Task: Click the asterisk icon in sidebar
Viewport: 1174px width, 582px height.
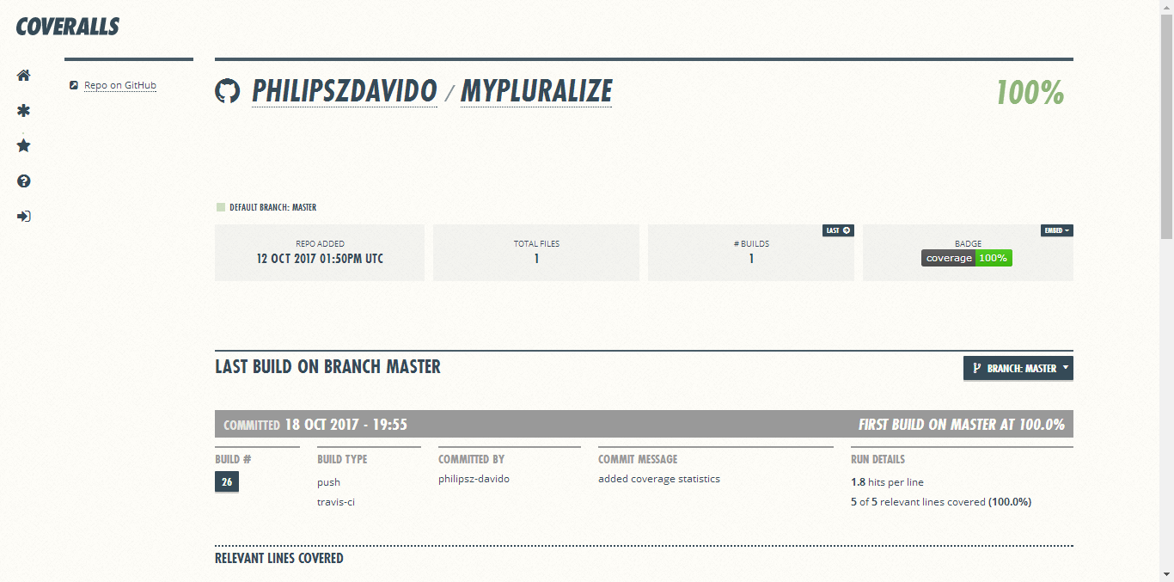Action: point(24,111)
